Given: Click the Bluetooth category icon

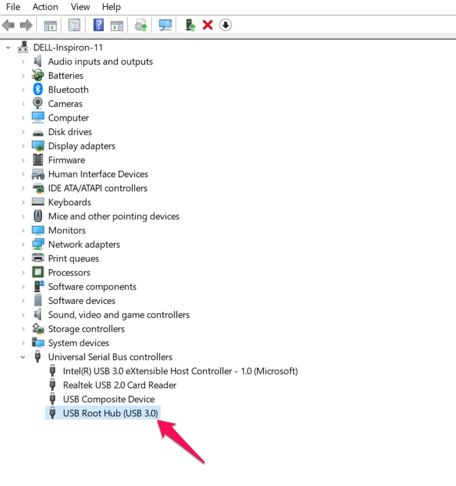Looking at the screenshot, I should (38, 89).
